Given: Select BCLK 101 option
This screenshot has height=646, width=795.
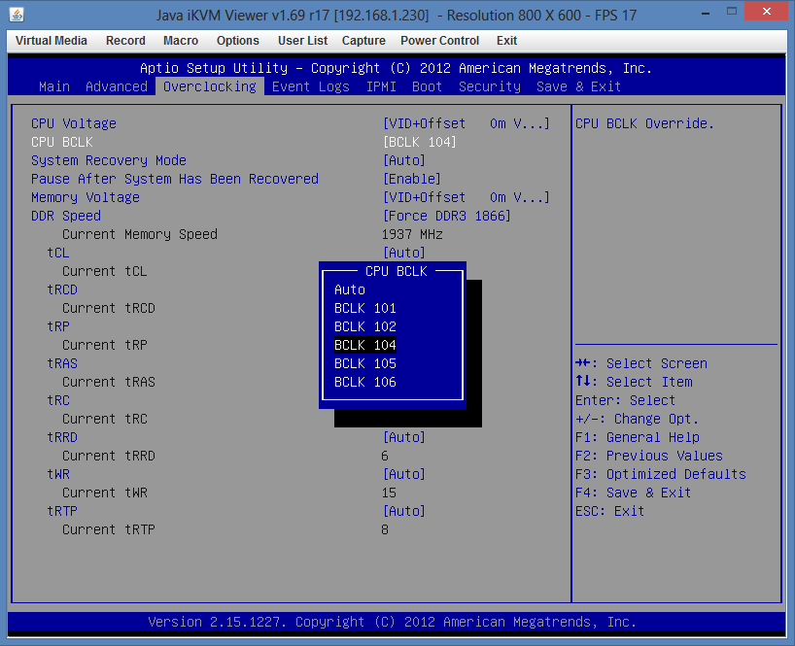Looking at the screenshot, I should point(365,308).
